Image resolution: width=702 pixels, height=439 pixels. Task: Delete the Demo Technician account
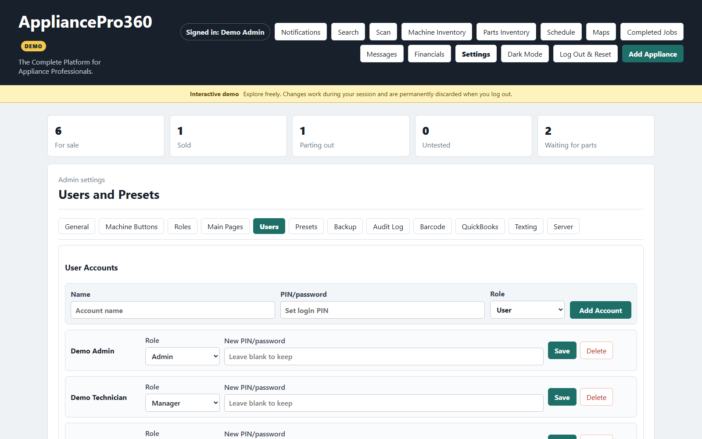pyautogui.click(x=596, y=397)
